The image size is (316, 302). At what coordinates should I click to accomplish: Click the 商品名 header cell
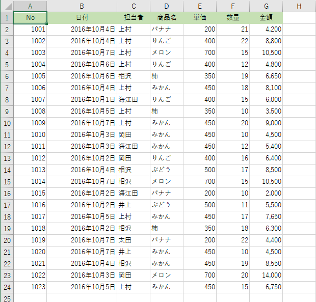167,18
